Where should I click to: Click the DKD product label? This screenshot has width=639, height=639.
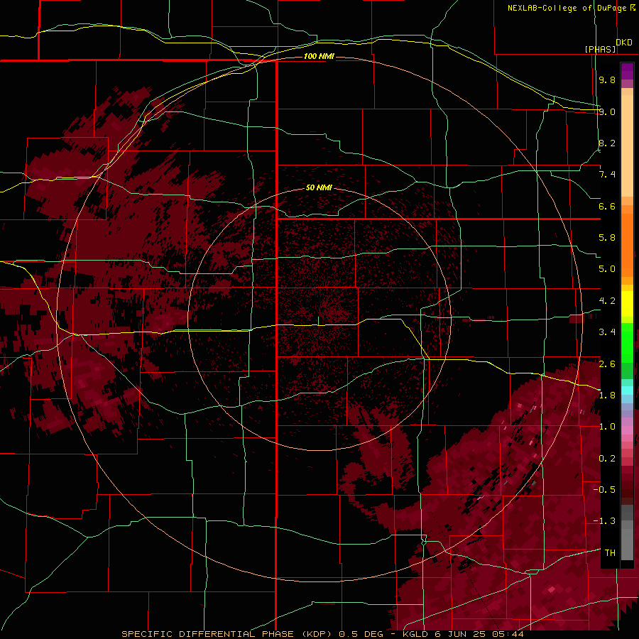[x=624, y=42]
